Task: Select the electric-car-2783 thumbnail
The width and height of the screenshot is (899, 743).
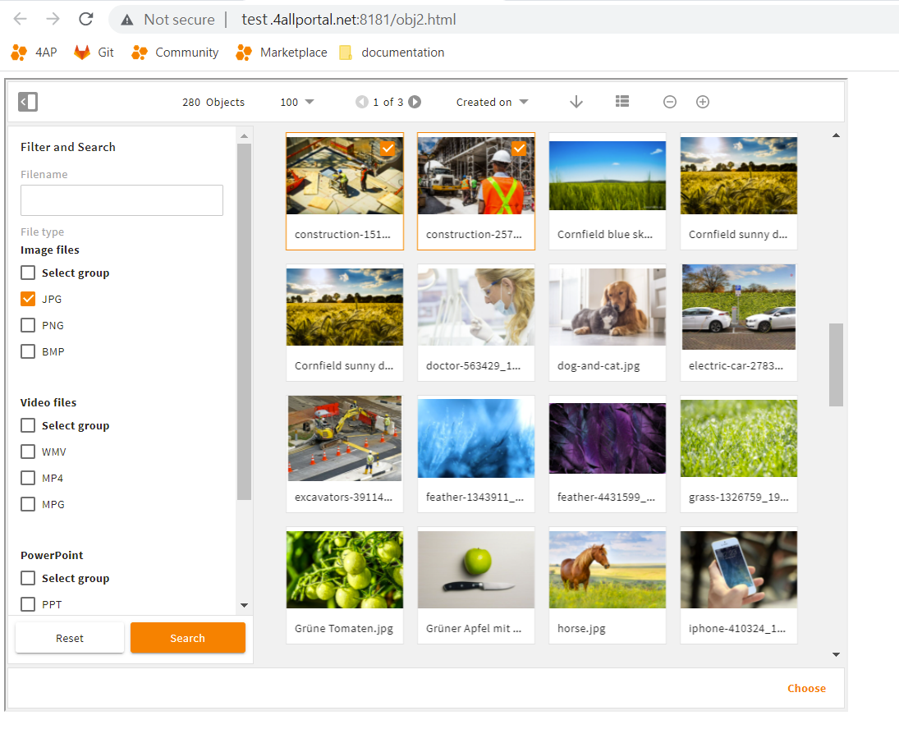Action: pos(738,323)
